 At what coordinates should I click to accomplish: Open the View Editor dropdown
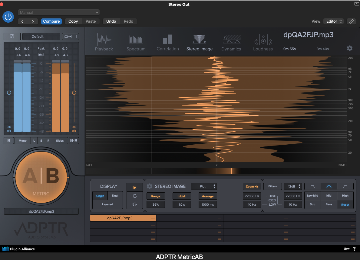(333, 21)
